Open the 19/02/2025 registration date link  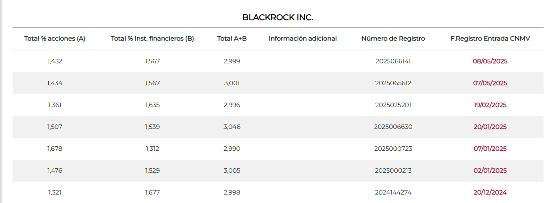point(490,105)
